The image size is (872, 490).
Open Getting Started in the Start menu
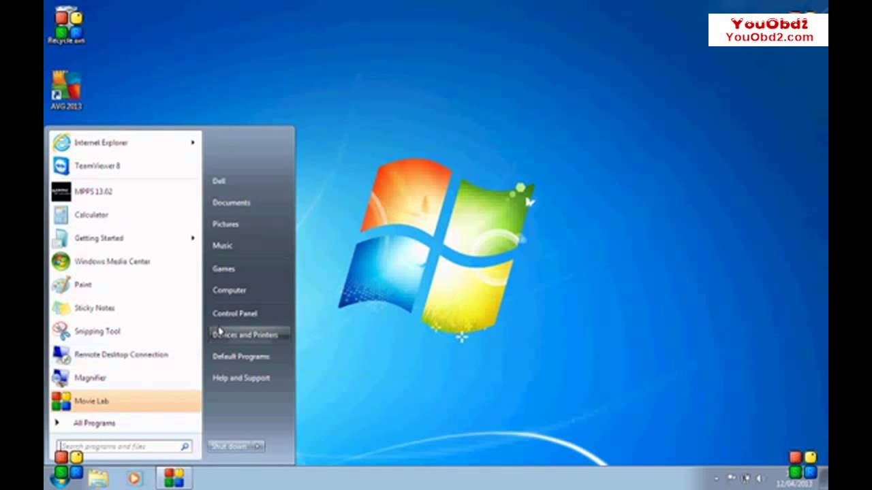tap(125, 238)
